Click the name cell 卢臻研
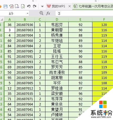The height and width of the screenshot is (120, 113). 57,115
